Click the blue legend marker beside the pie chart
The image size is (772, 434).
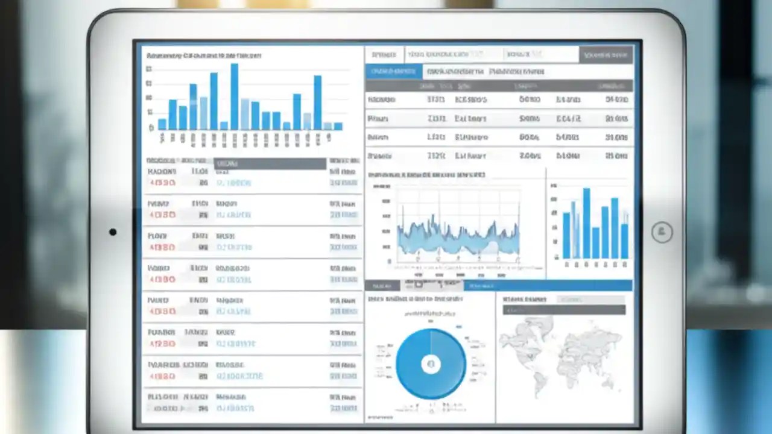tap(459, 327)
